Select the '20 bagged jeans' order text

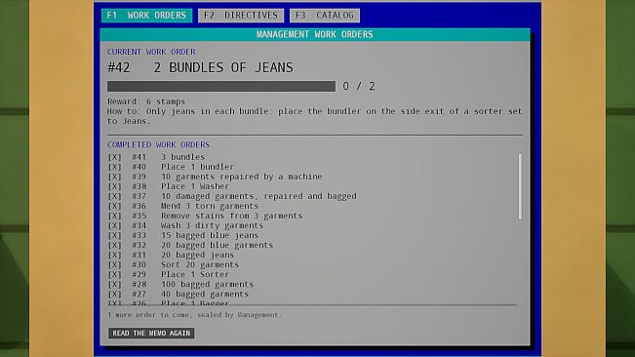(197, 255)
